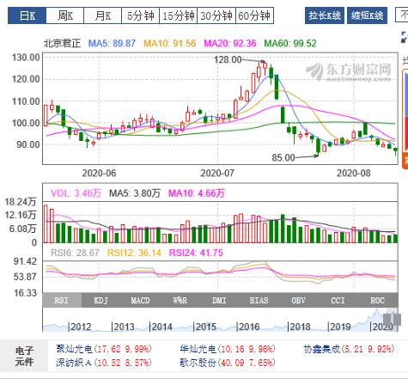Click the 2015 marker on the timeline
The height and width of the screenshot is (379, 408).
[x=205, y=327]
